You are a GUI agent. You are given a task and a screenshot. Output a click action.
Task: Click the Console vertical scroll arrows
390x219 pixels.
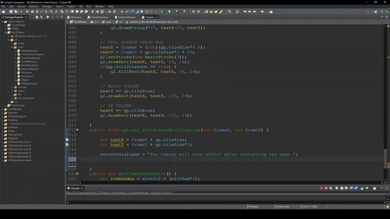pos(388,198)
